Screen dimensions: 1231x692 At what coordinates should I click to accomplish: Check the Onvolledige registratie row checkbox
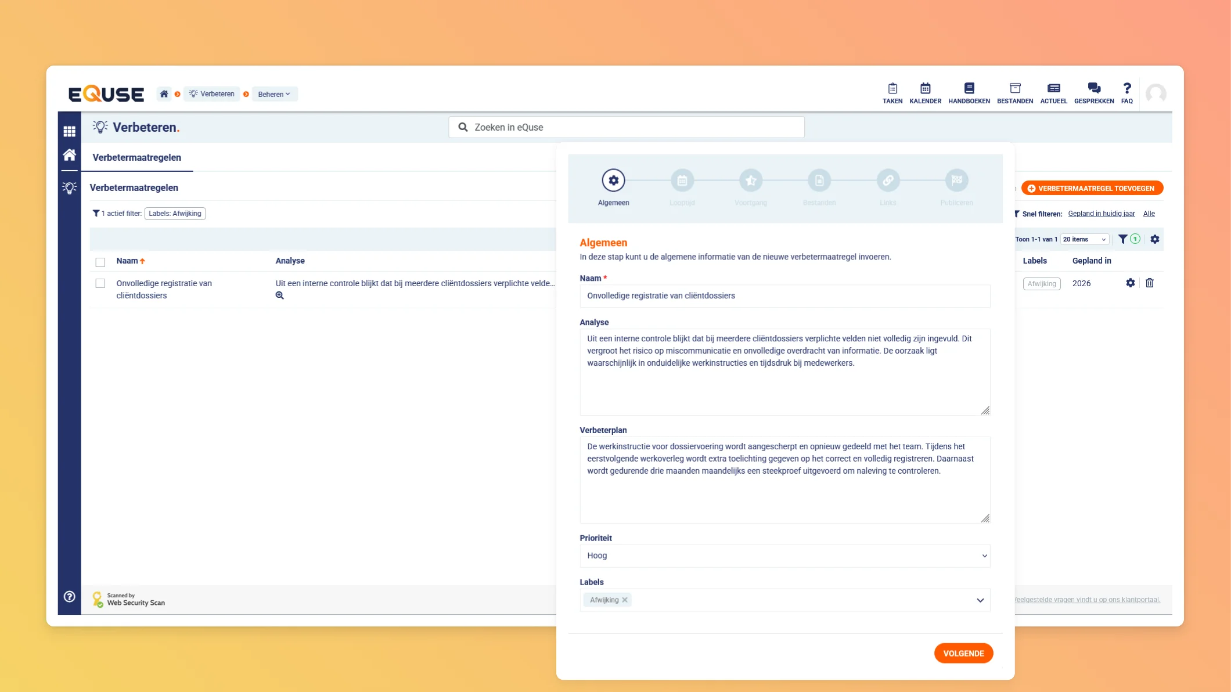[x=100, y=283]
